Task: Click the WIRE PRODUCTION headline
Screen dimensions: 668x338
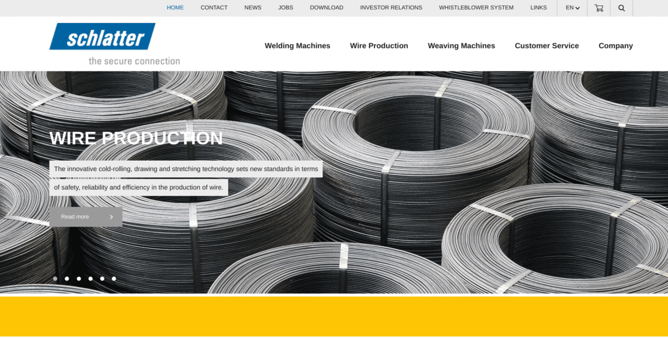Action: (136, 138)
